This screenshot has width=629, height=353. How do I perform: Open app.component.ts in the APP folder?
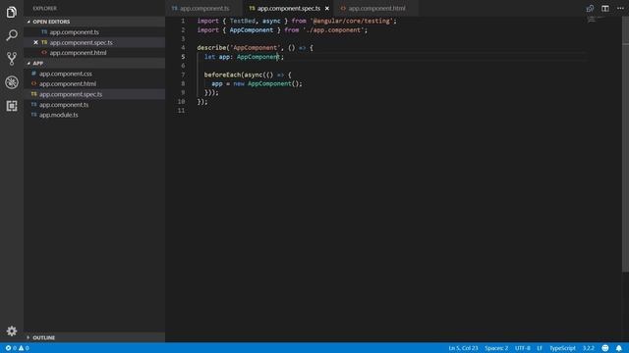pyautogui.click(x=94, y=105)
